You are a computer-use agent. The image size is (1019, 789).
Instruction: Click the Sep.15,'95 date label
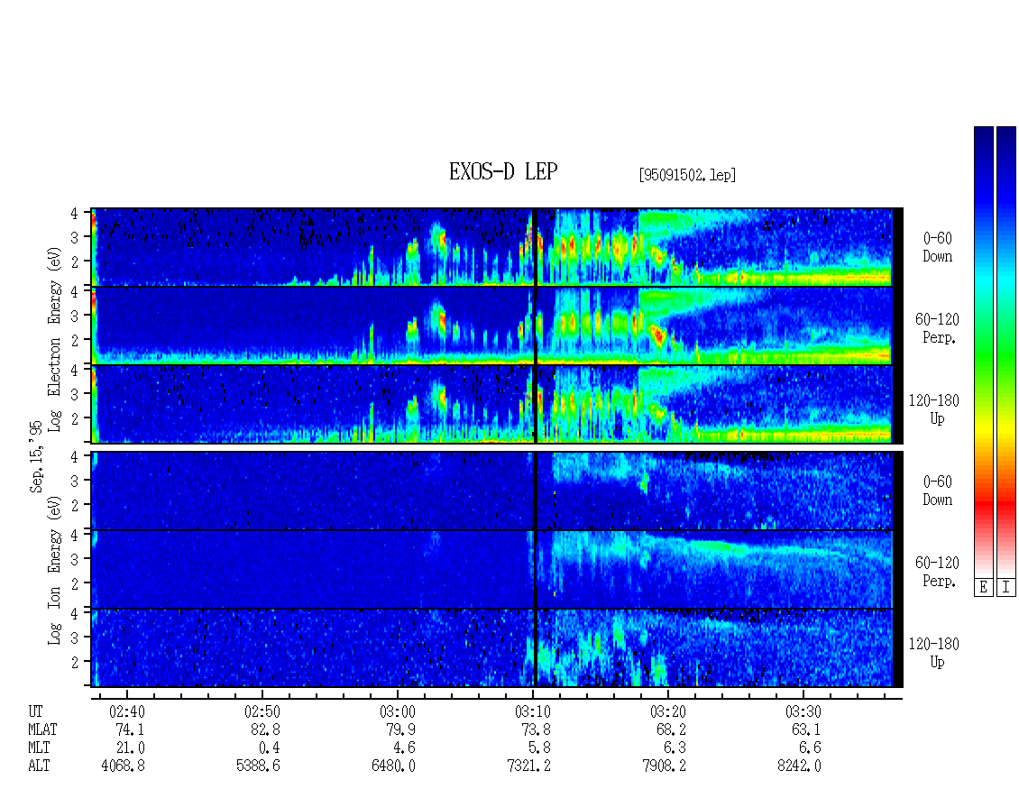tap(36, 456)
